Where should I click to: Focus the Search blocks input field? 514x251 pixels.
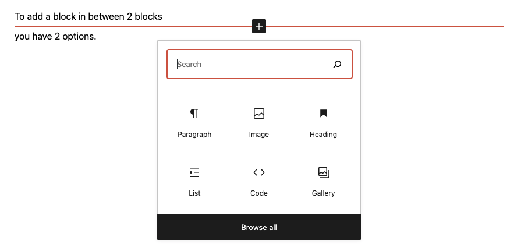pyautogui.click(x=260, y=64)
